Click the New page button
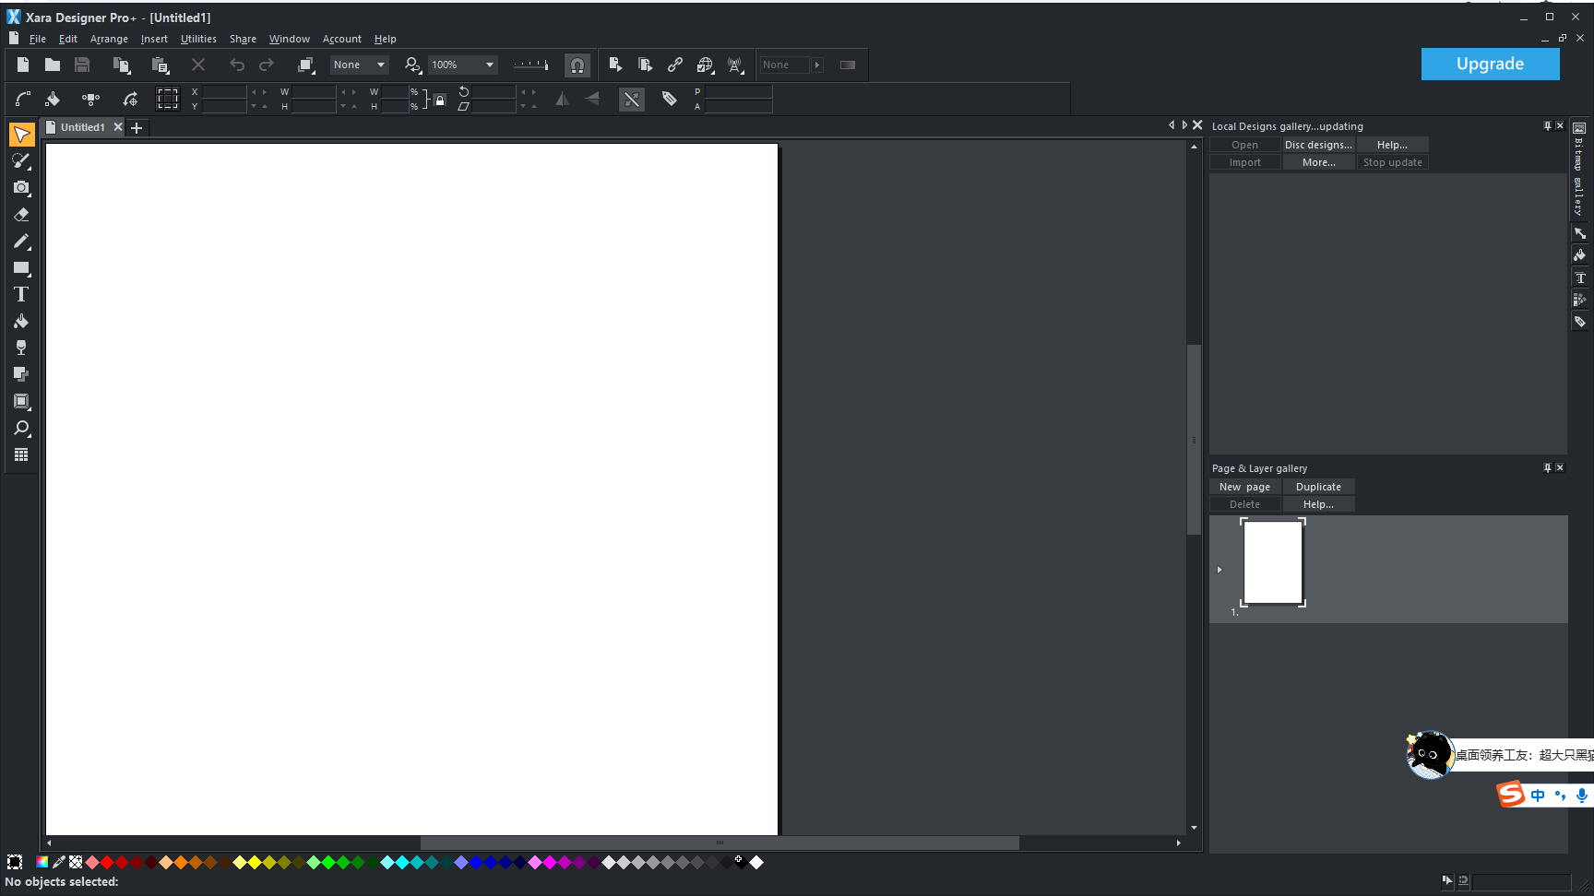This screenshot has width=1594, height=896. [1244, 487]
